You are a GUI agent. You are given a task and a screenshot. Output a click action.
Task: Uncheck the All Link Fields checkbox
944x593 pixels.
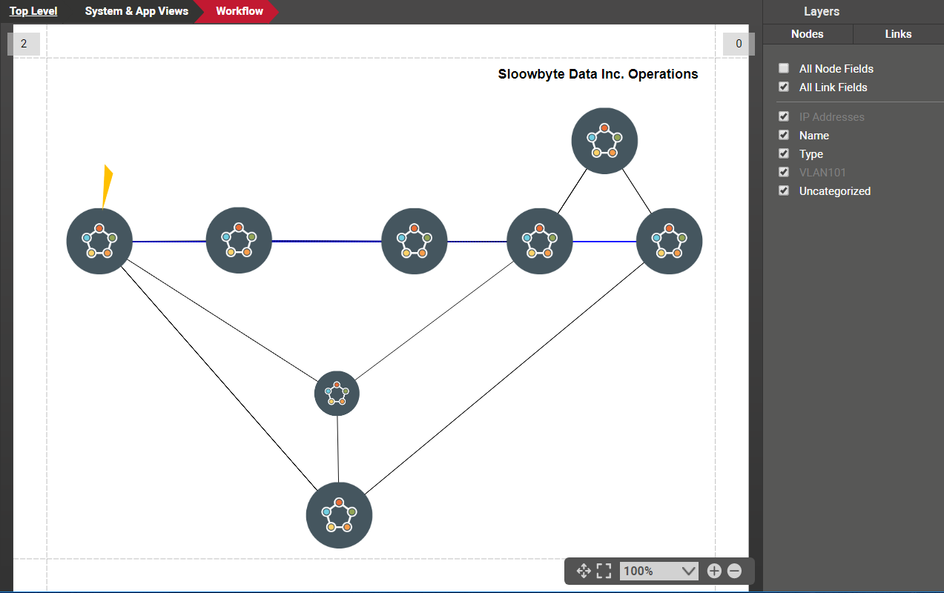click(784, 87)
